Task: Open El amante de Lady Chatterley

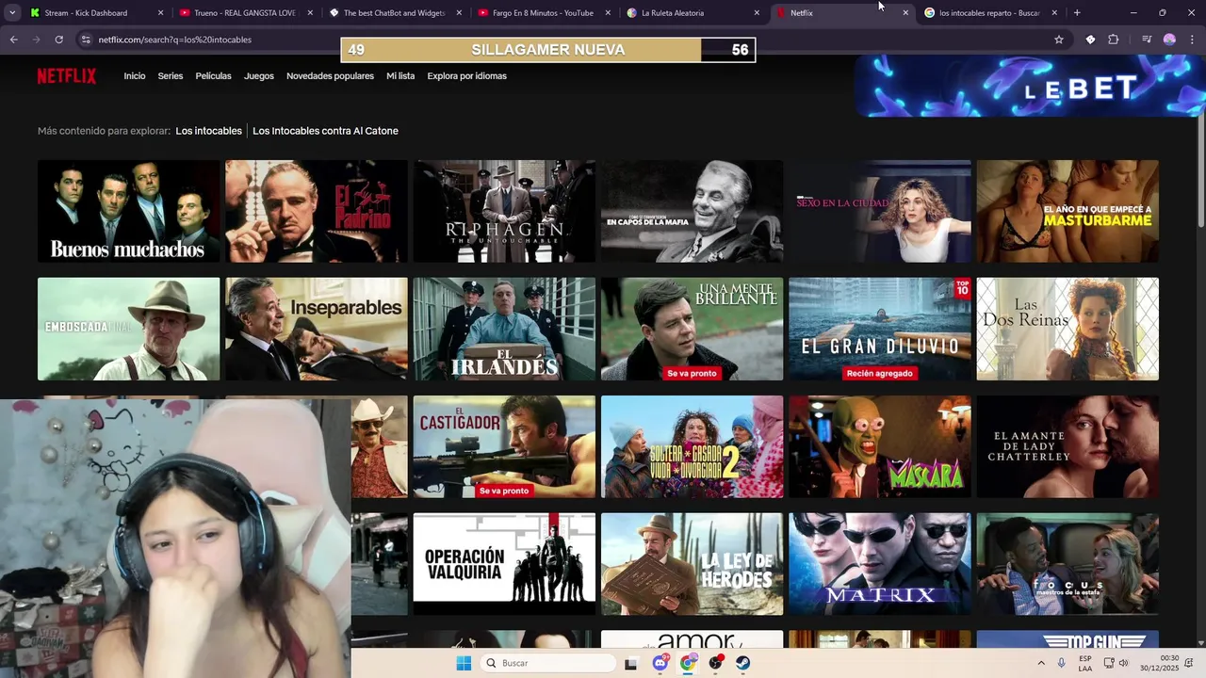Action: (x=1067, y=446)
